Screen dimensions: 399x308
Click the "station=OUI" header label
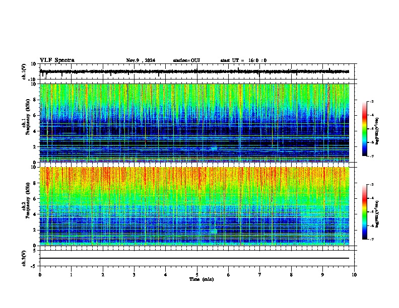[x=186, y=60]
